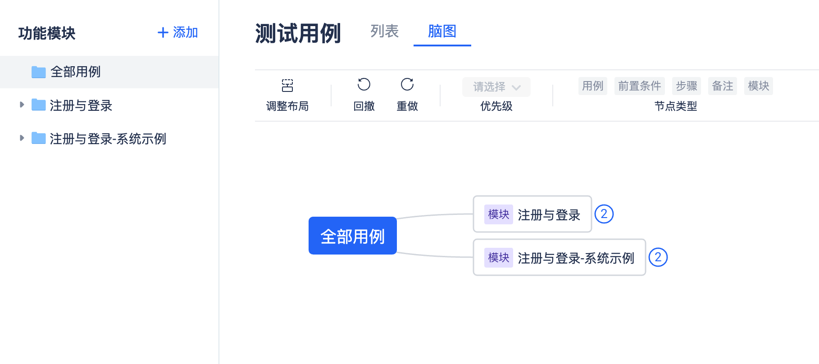Click the adjust layout (调整布局) icon
The height and width of the screenshot is (364, 819).
(x=287, y=85)
